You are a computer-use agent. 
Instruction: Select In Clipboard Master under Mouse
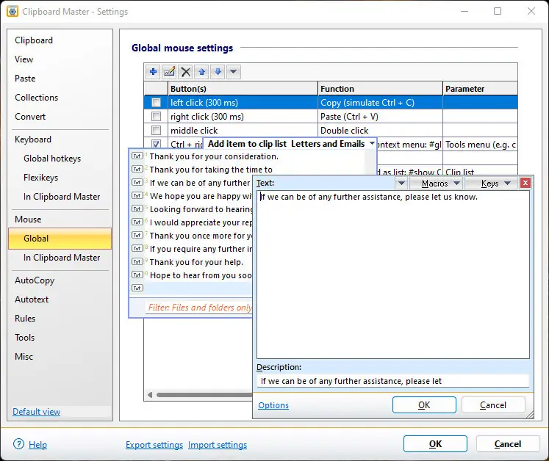point(62,258)
